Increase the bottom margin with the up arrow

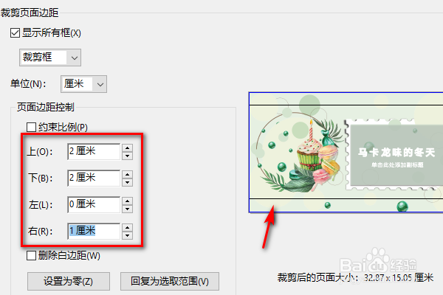[x=128, y=175]
